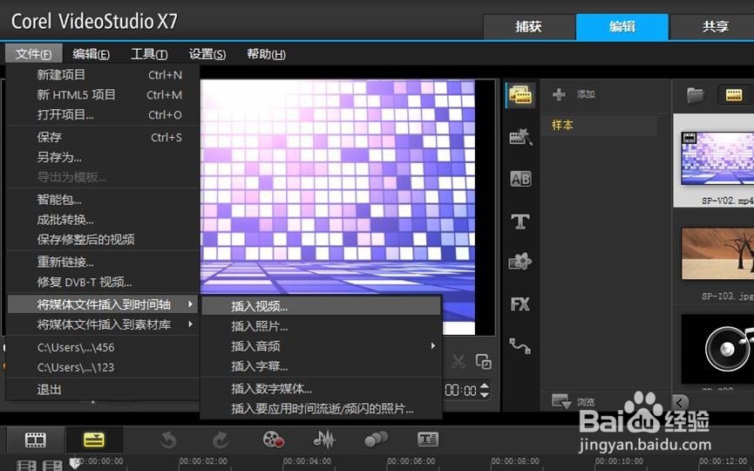Click the Track Manager icon beside it
The width and height of the screenshot is (754, 471).
tap(52, 466)
